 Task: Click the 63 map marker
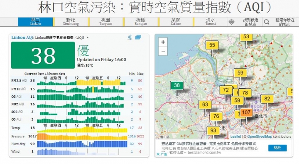point(205,105)
